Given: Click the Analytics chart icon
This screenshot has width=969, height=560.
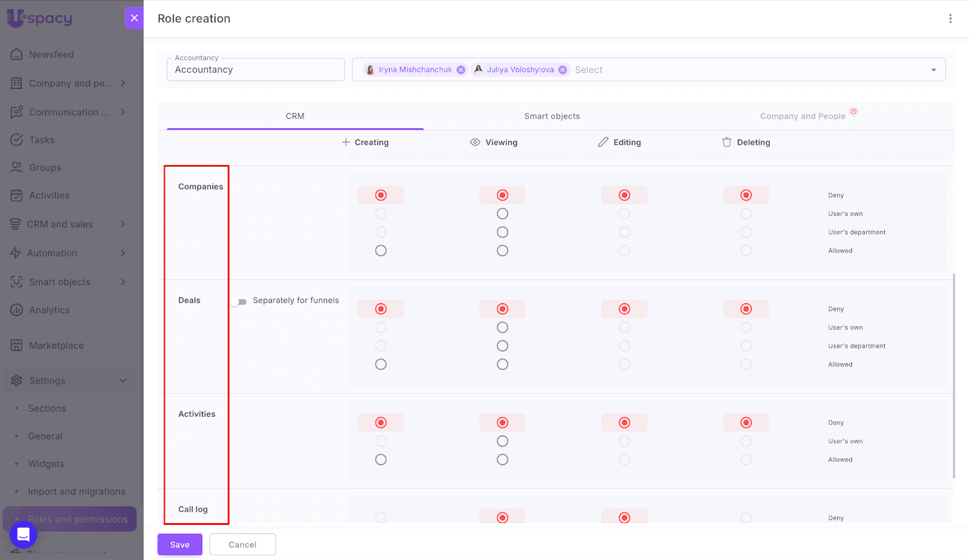Looking at the screenshot, I should click(16, 310).
